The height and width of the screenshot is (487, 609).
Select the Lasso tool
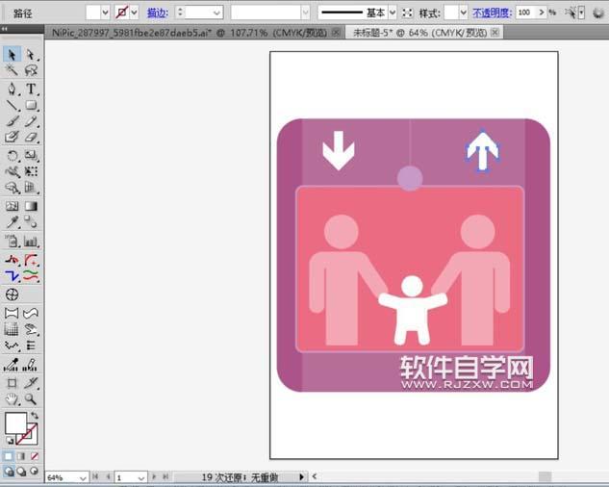coord(31,70)
